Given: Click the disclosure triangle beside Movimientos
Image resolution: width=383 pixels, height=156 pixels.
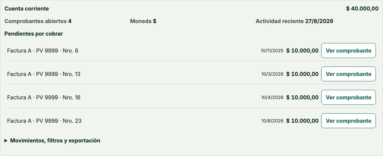Looking at the screenshot, I should tap(6, 141).
